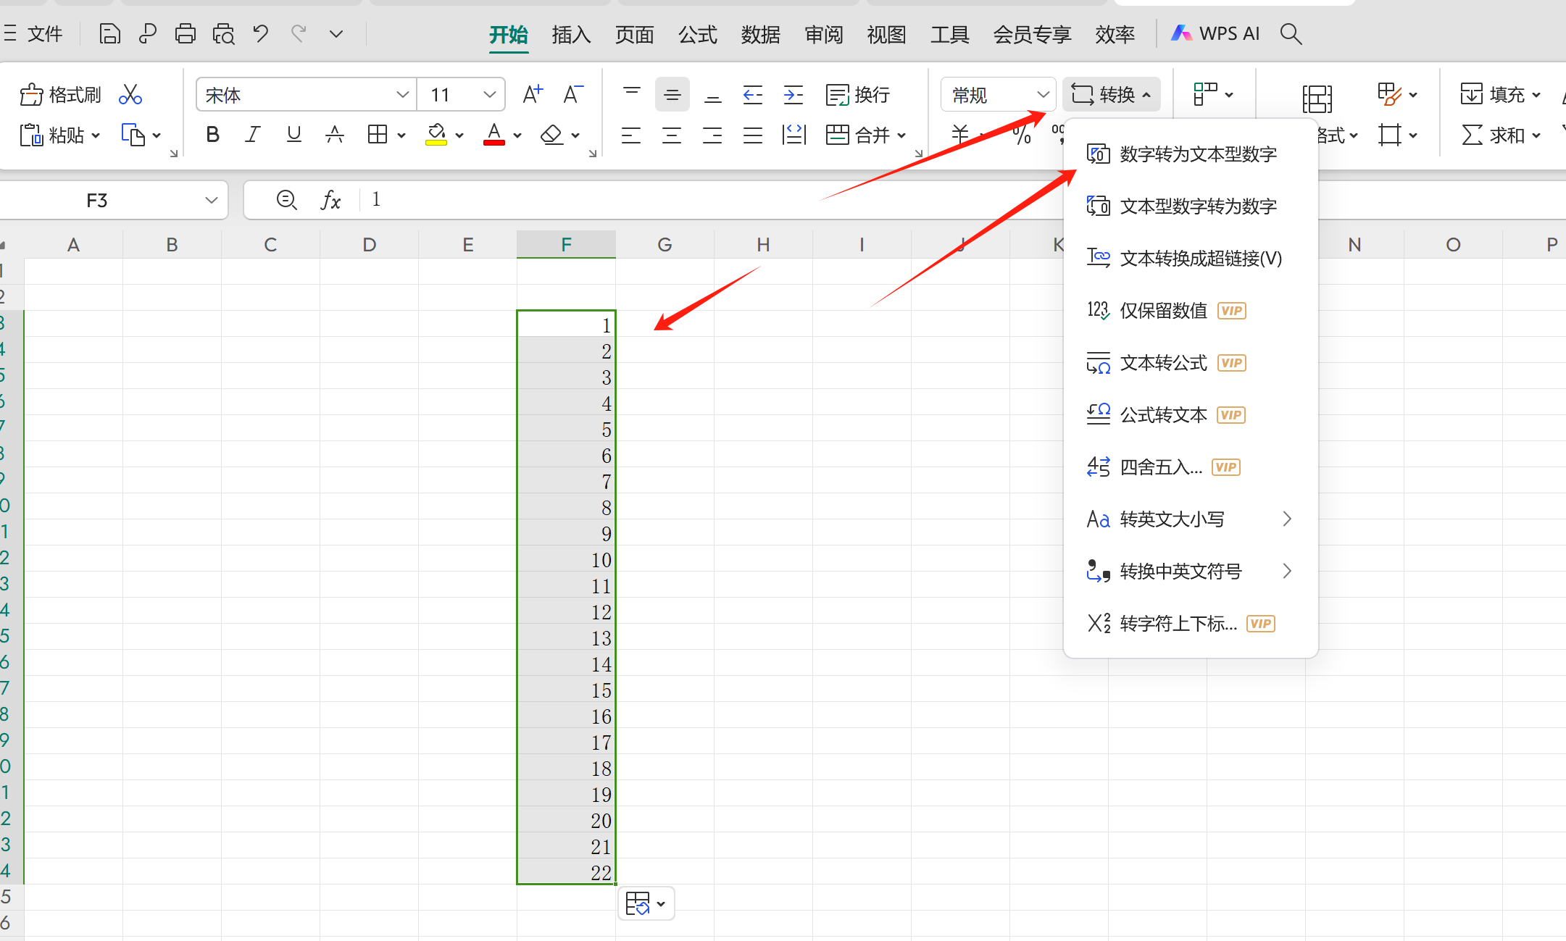Screen dimensions: 1566x941
Task: Select 文本转换成超链接 menu item
Action: (x=1191, y=259)
